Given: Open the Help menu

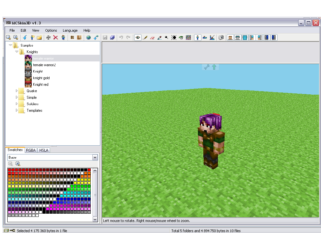Looking at the screenshot, I should 87,30.
